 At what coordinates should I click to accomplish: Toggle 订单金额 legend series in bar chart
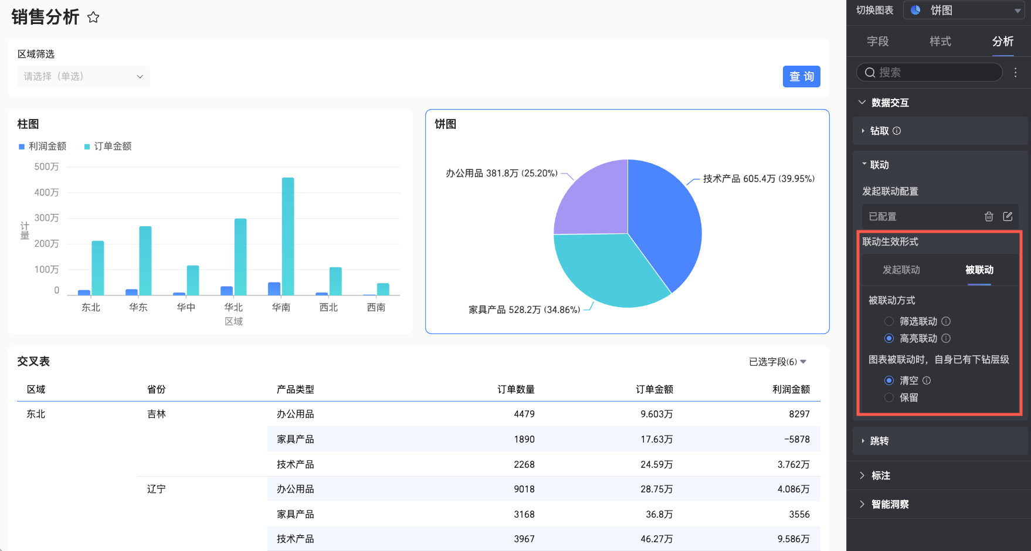click(x=108, y=146)
